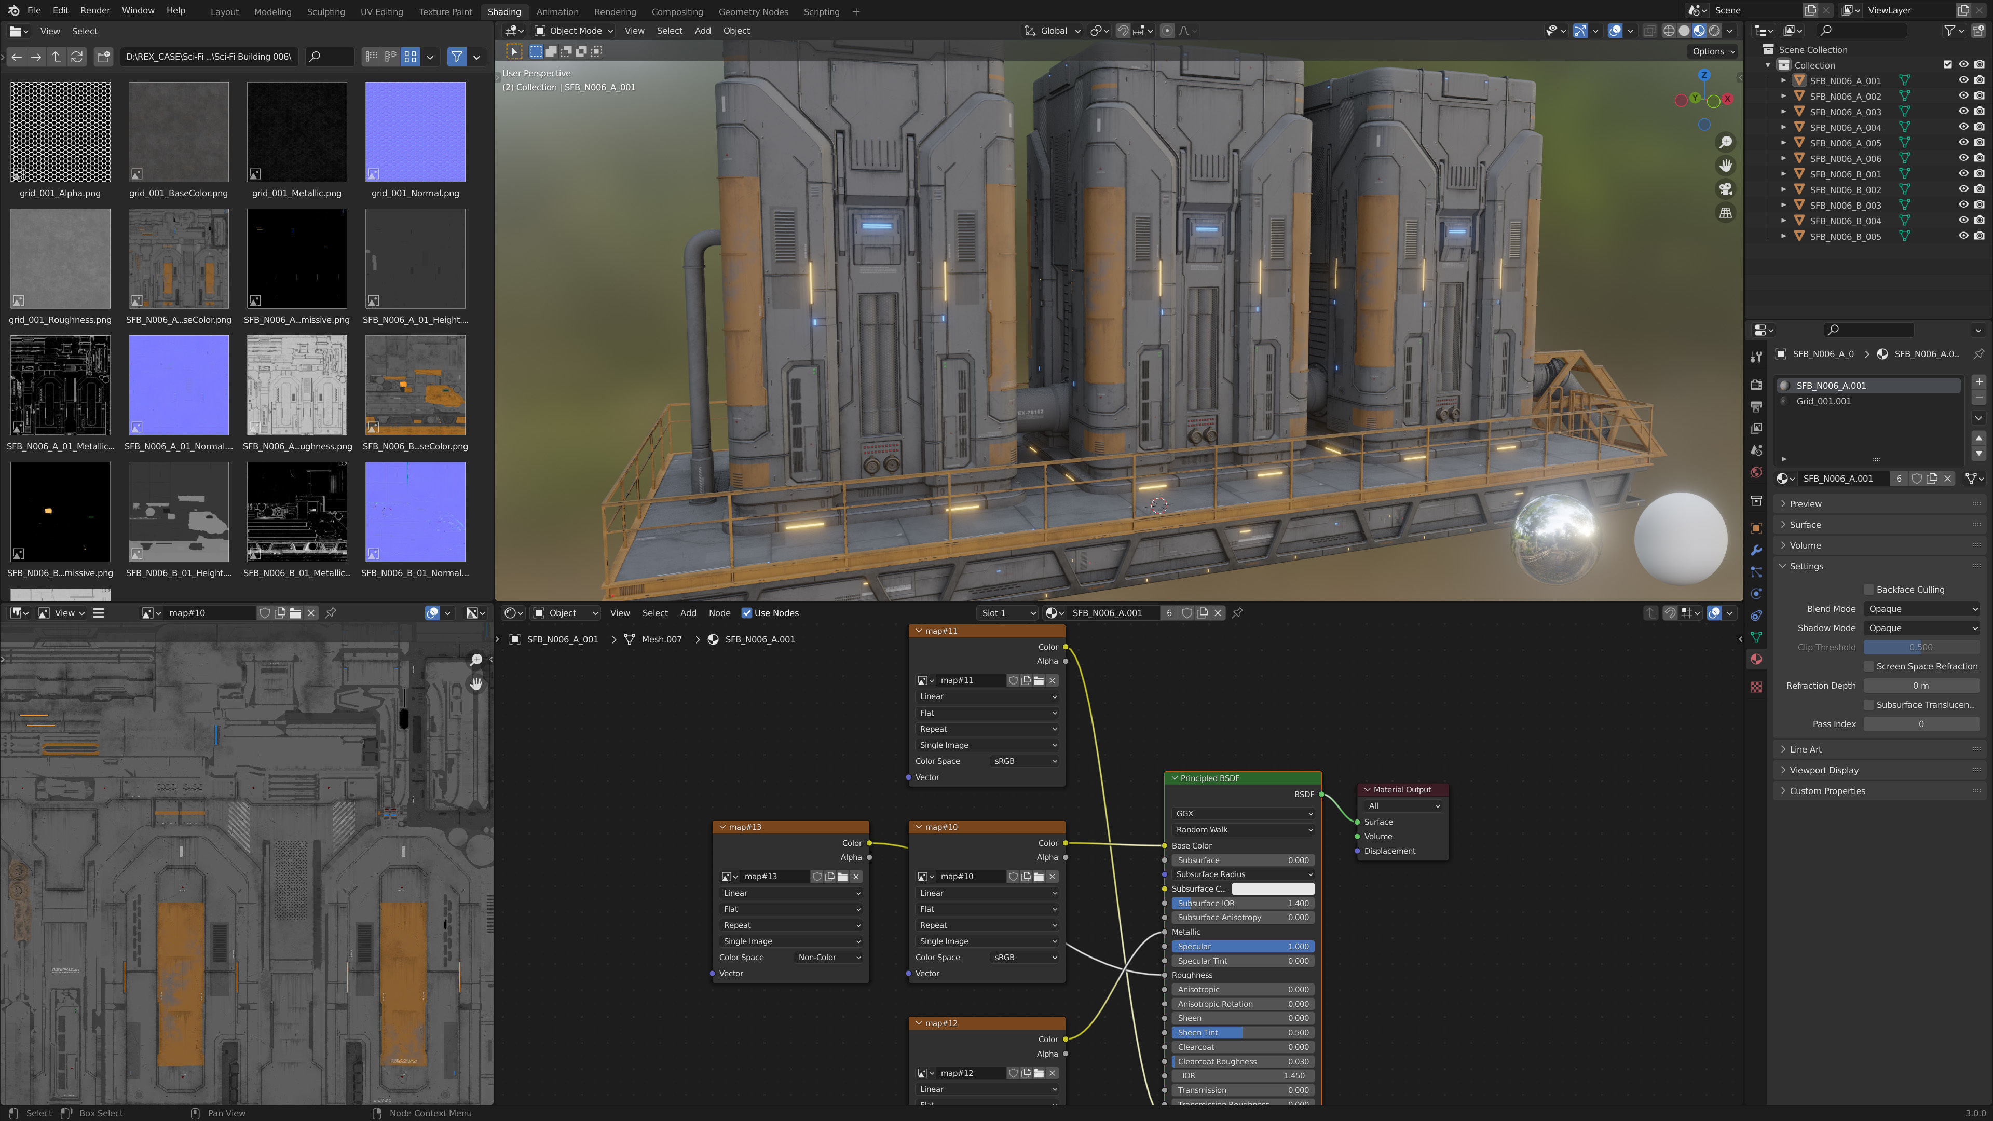Pin the node editor material

tap(1237, 613)
